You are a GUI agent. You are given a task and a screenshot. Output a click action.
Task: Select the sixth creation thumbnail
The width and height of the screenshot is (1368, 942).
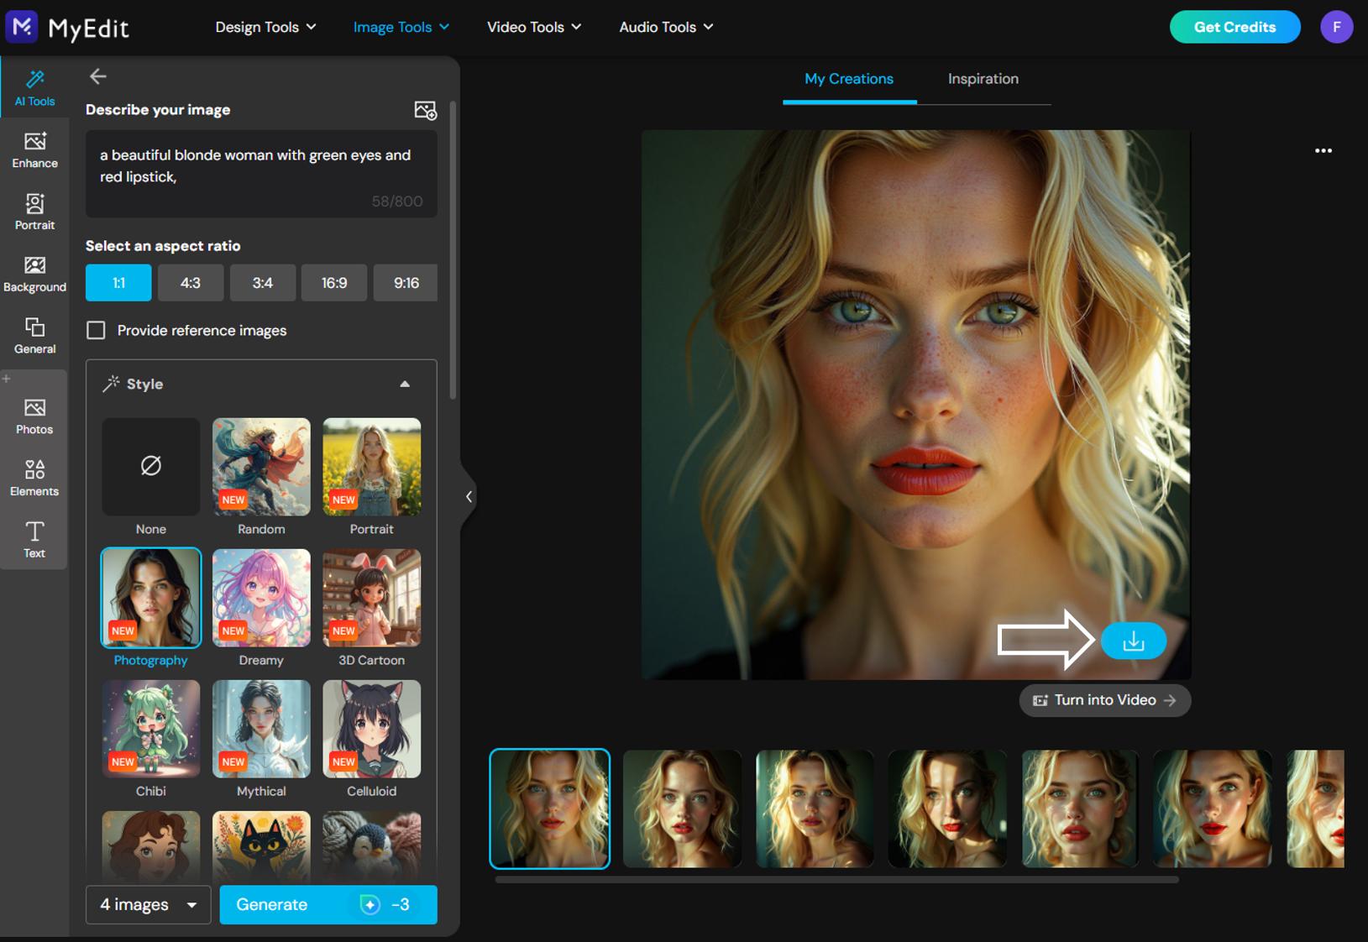[1213, 809]
